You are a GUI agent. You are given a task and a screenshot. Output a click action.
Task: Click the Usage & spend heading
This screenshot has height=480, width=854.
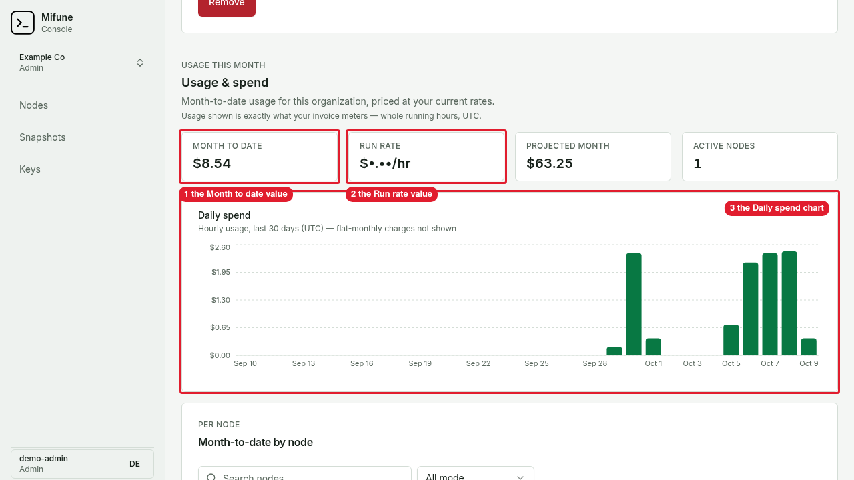[225, 83]
